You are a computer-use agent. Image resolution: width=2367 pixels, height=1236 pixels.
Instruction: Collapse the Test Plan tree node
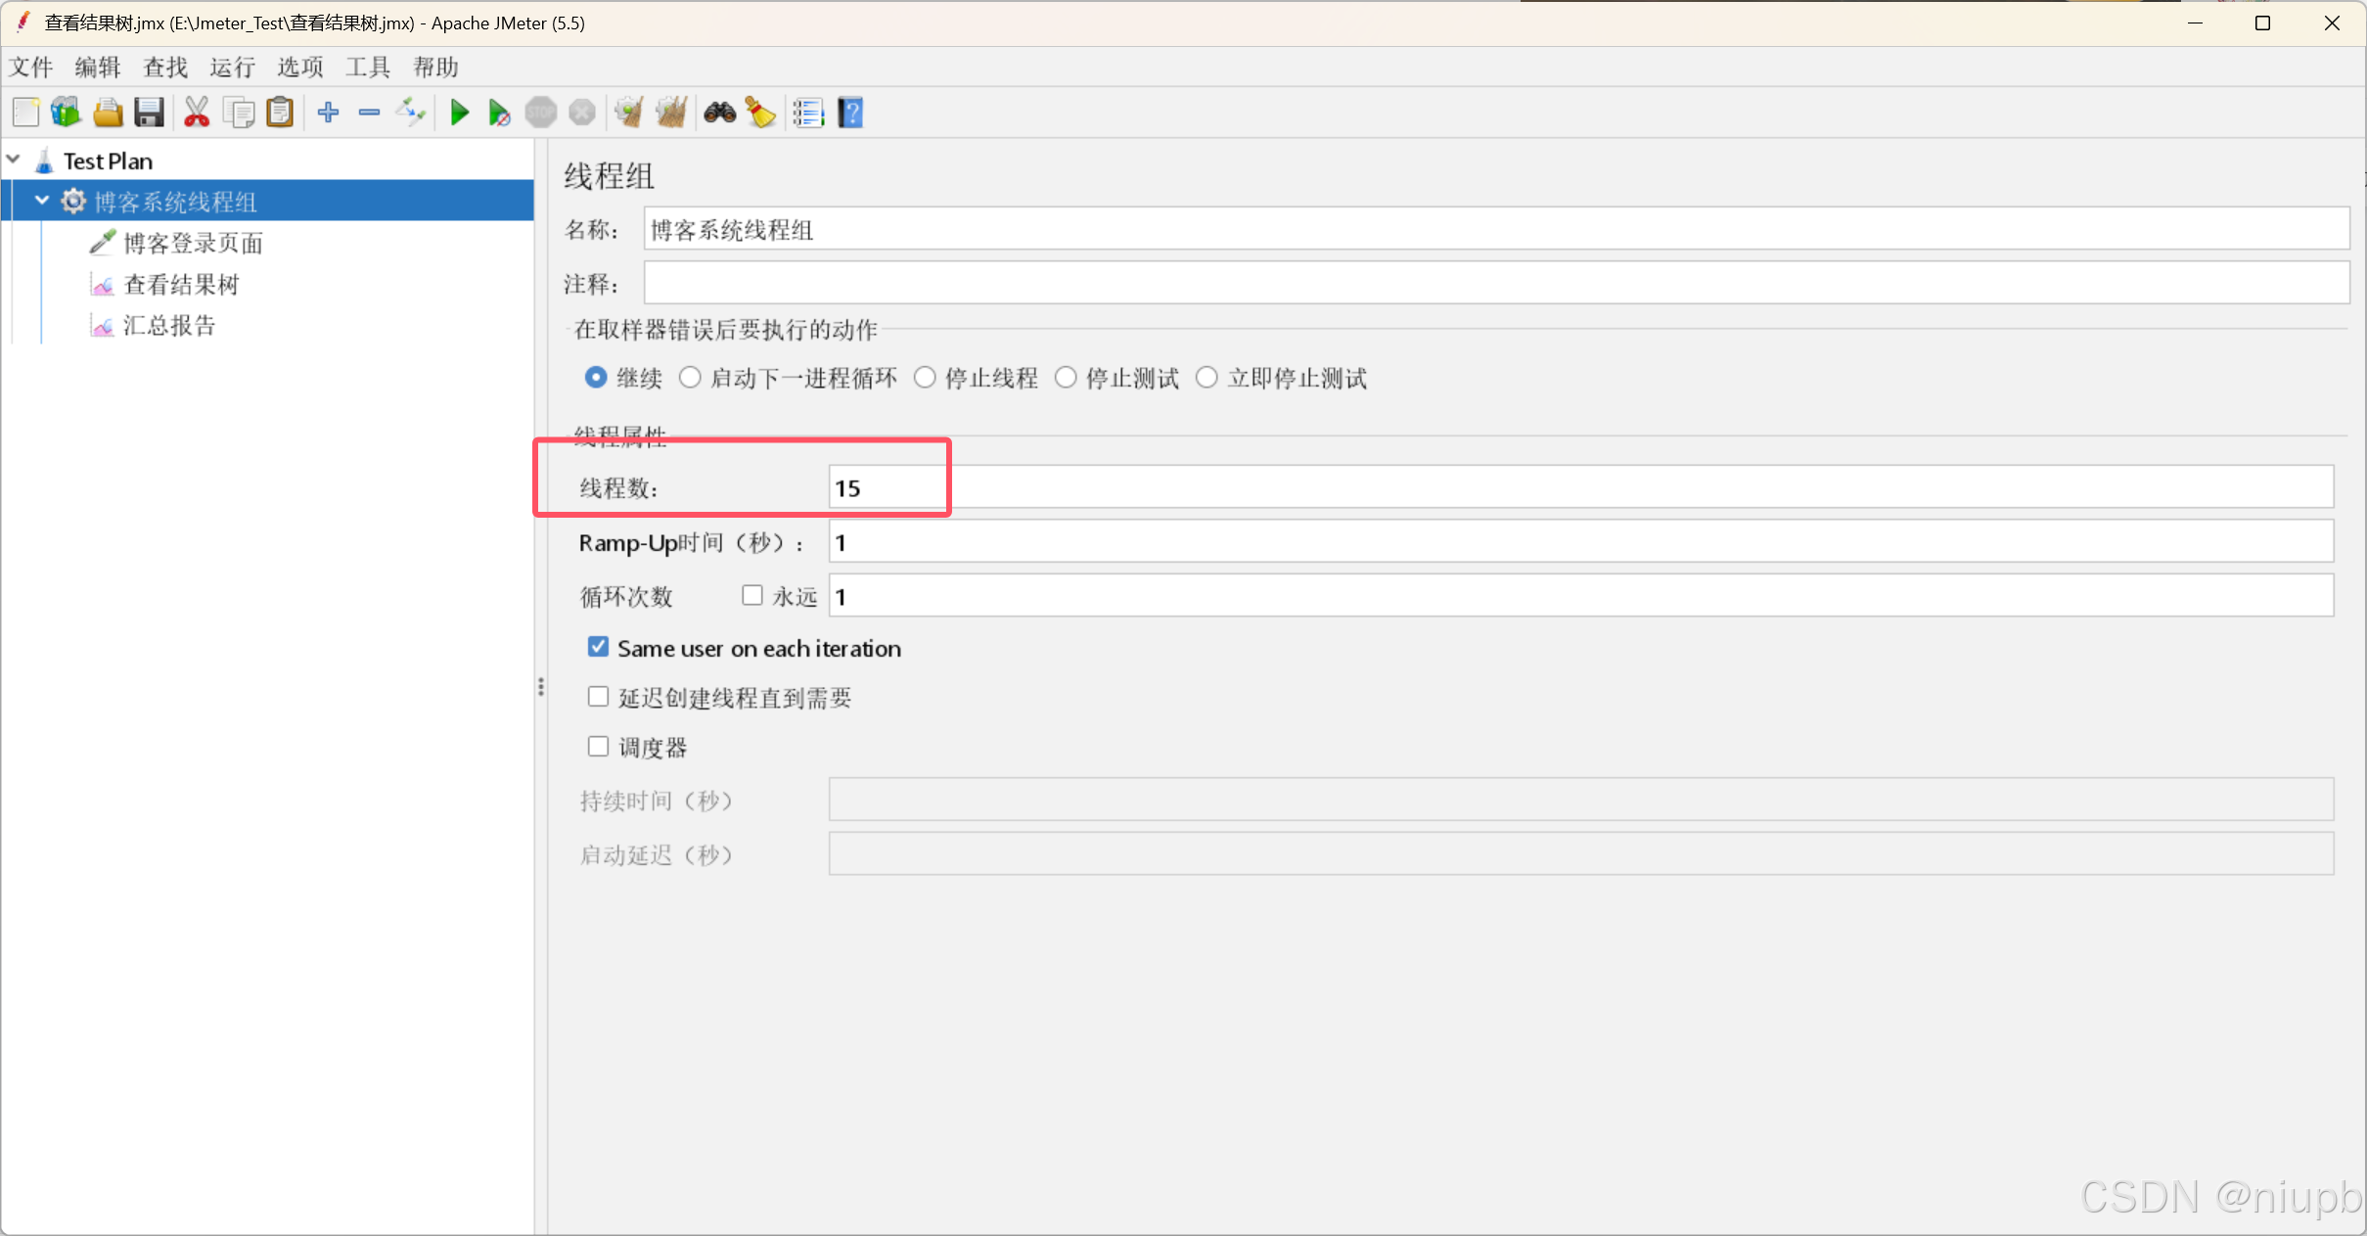tap(14, 160)
